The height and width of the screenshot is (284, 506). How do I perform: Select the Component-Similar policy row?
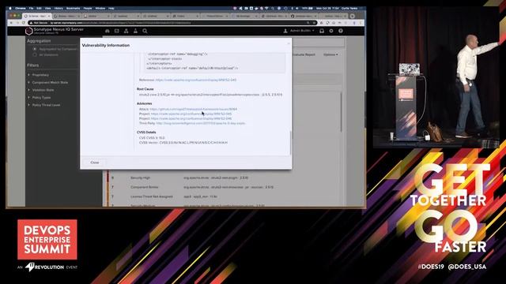coord(225,187)
